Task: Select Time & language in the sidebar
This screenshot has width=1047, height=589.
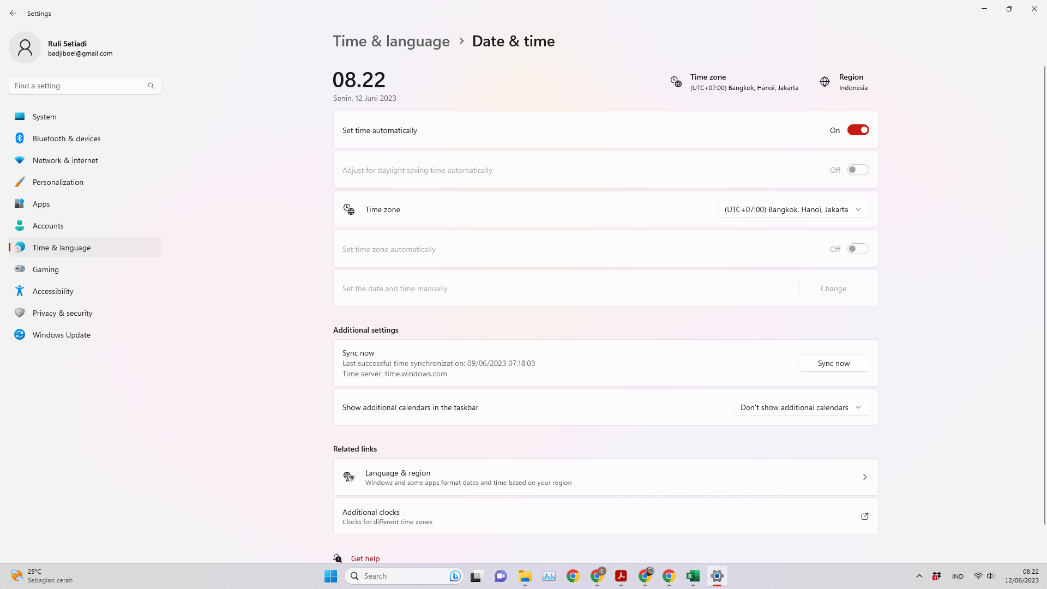Action: (62, 247)
